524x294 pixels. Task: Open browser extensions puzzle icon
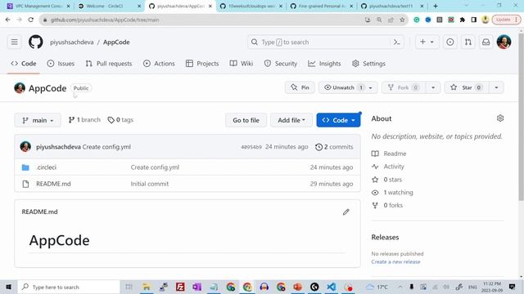click(462, 20)
